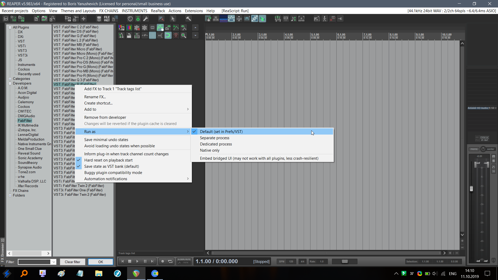The image size is (498, 280).
Task: Click the Clear filter button
Action: coord(72,262)
